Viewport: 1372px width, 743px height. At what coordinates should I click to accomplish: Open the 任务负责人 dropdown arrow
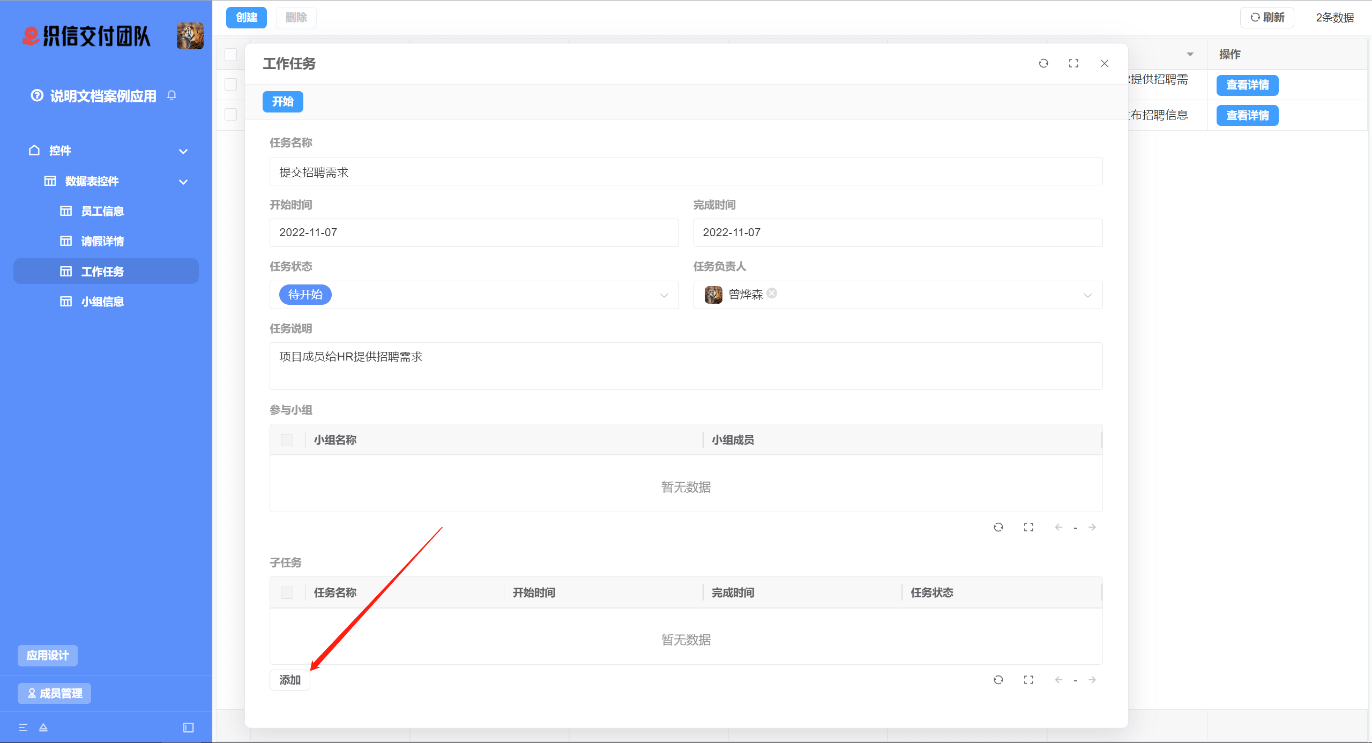pos(1087,295)
